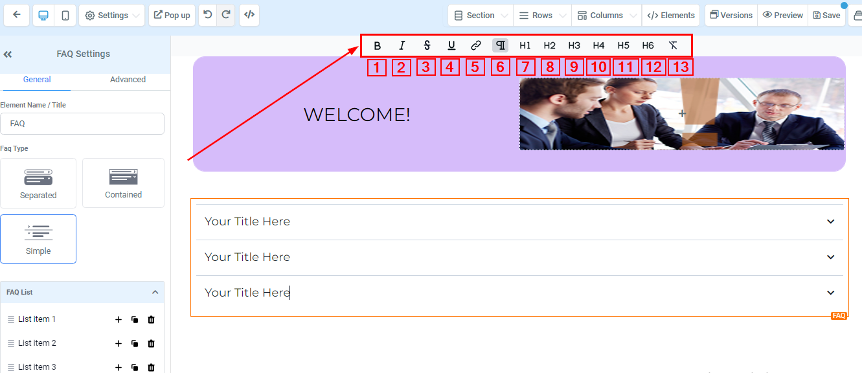Insert a hyperlink via link icon
The height and width of the screenshot is (373, 862).
(476, 45)
